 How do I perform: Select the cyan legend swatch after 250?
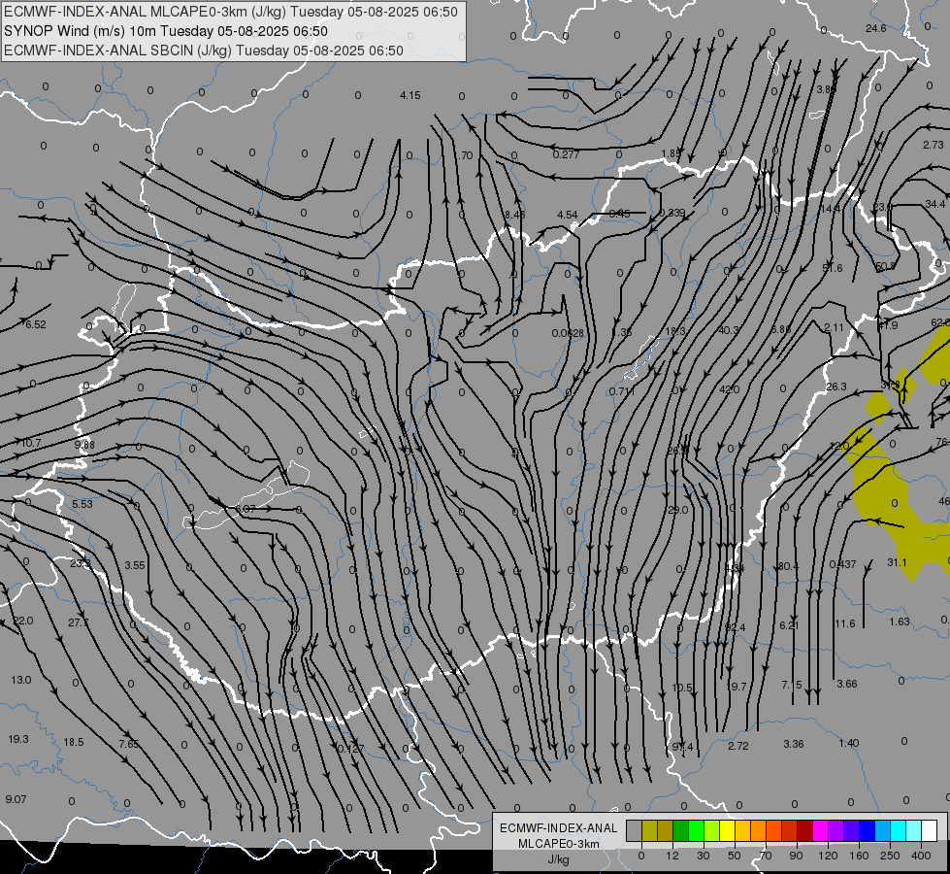click(x=898, y=830)
